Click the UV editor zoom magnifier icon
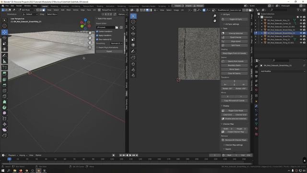This screenshot has height=173, width=307. point(215,16)
